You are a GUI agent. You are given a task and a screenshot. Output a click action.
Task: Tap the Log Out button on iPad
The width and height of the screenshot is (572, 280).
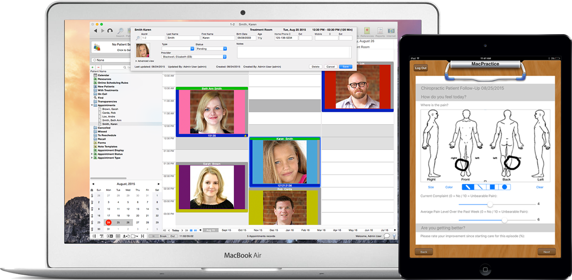coord(420,69)
